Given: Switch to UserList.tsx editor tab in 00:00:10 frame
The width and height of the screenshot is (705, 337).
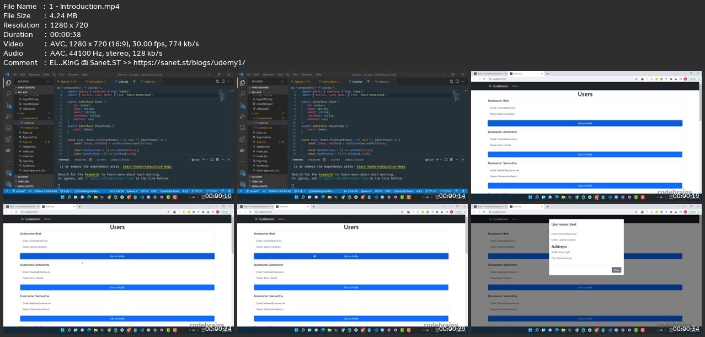Looking at the screenshot, I should click(x=96, y=82).
